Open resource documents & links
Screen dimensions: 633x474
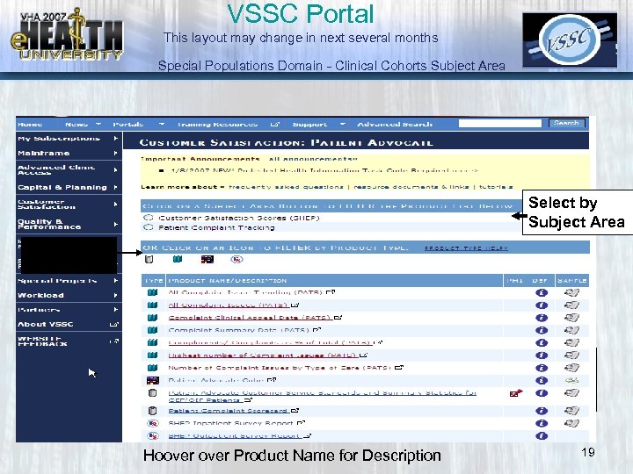(411, 187)
